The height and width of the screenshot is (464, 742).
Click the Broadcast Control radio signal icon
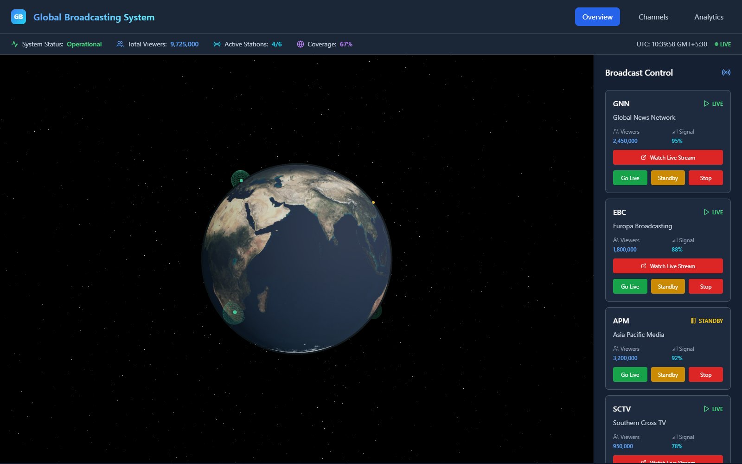pyautogui.click(x=726, y=72)
